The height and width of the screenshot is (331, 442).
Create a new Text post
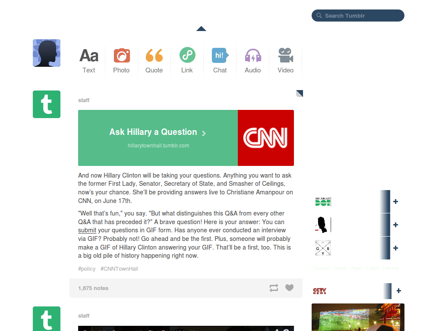(x=89, y=60)
